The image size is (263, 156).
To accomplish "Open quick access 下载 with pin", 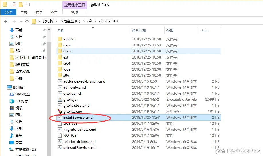I will (x=16, y=30).
